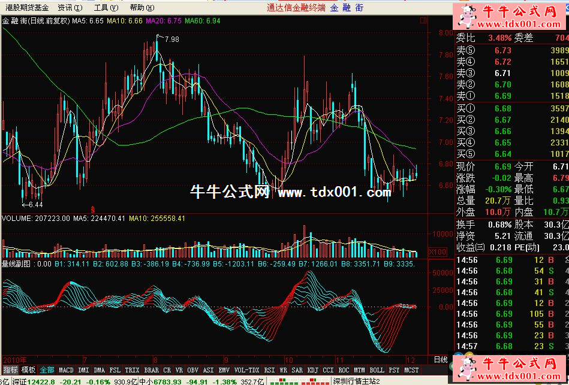Click the 买④ price 6.65

(503, 143)
